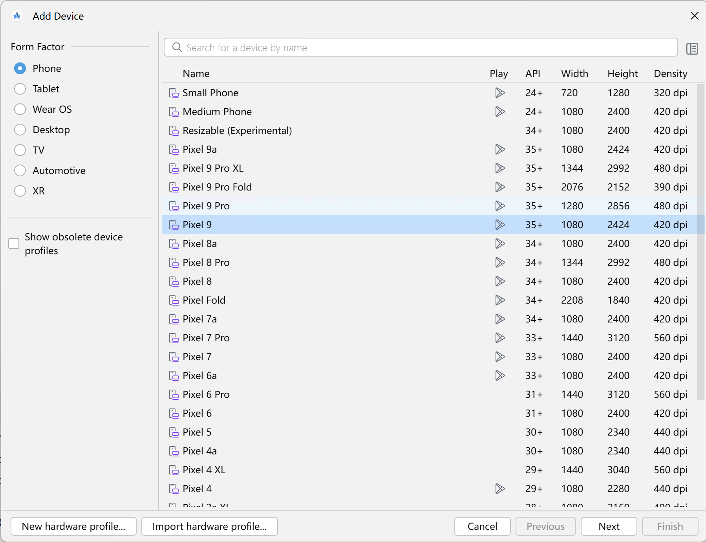
Task: Click the Finish button
Action: click(670, 526)
